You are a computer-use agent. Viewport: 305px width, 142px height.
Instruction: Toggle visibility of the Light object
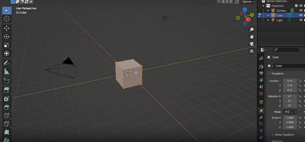coord(301,20)
